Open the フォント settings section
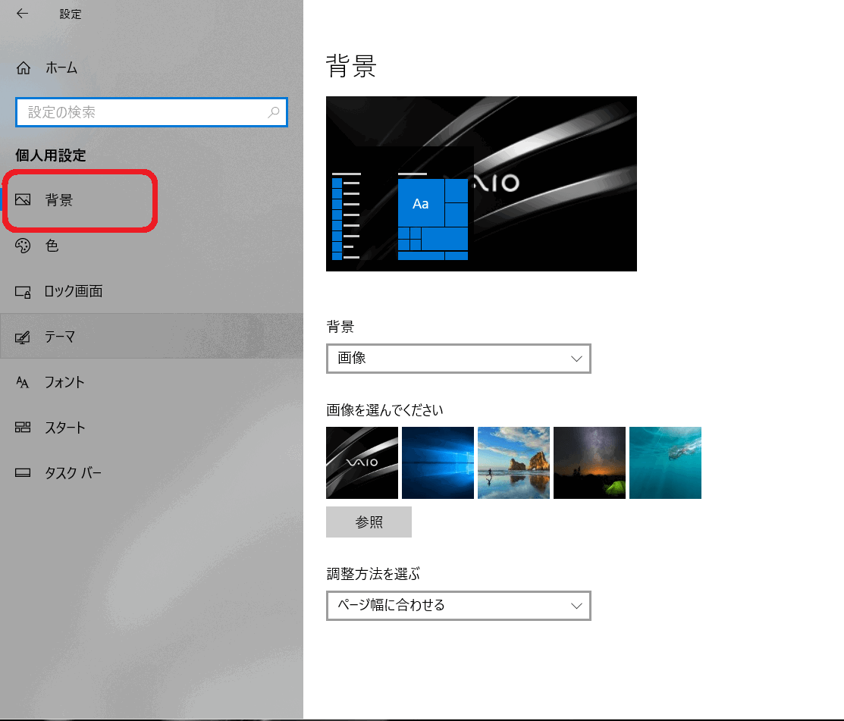844x721 pixels. (152, 382)
